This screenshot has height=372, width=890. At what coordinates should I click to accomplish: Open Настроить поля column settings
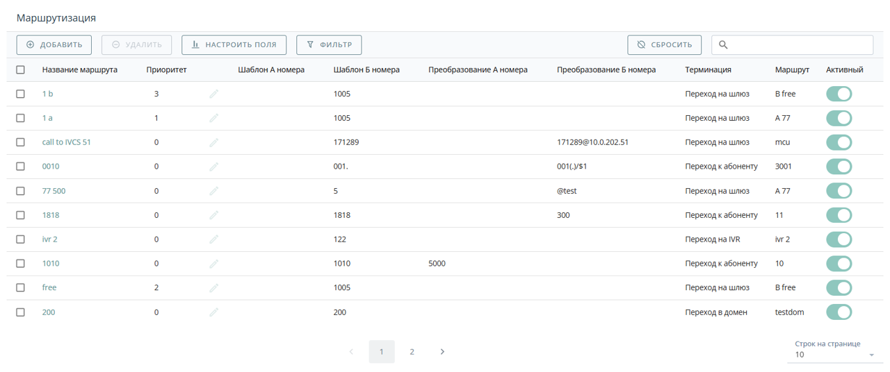[234, 45]
